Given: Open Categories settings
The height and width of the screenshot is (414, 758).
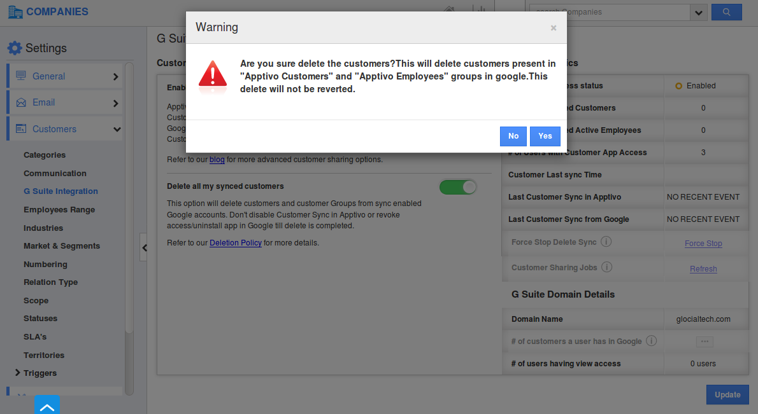Looking at the screenshot, I should point(45,155).
